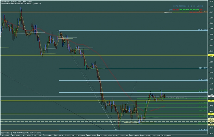Click the 7 Nov 04:00 time axis label

[48, 136]
